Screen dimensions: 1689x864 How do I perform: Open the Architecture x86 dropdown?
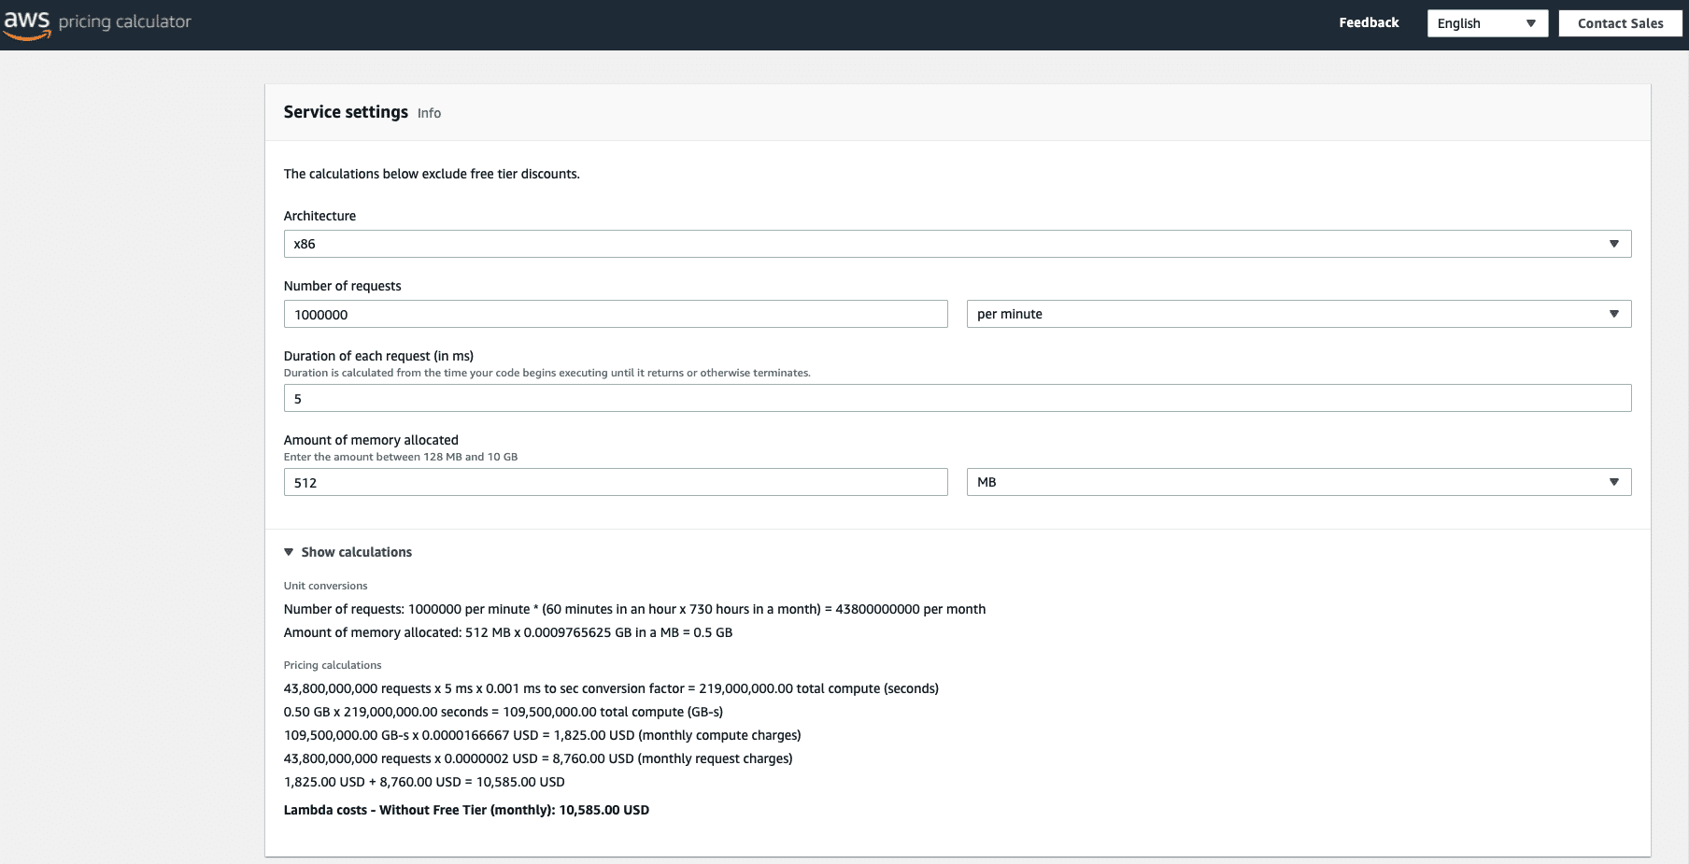coord(958,244)
